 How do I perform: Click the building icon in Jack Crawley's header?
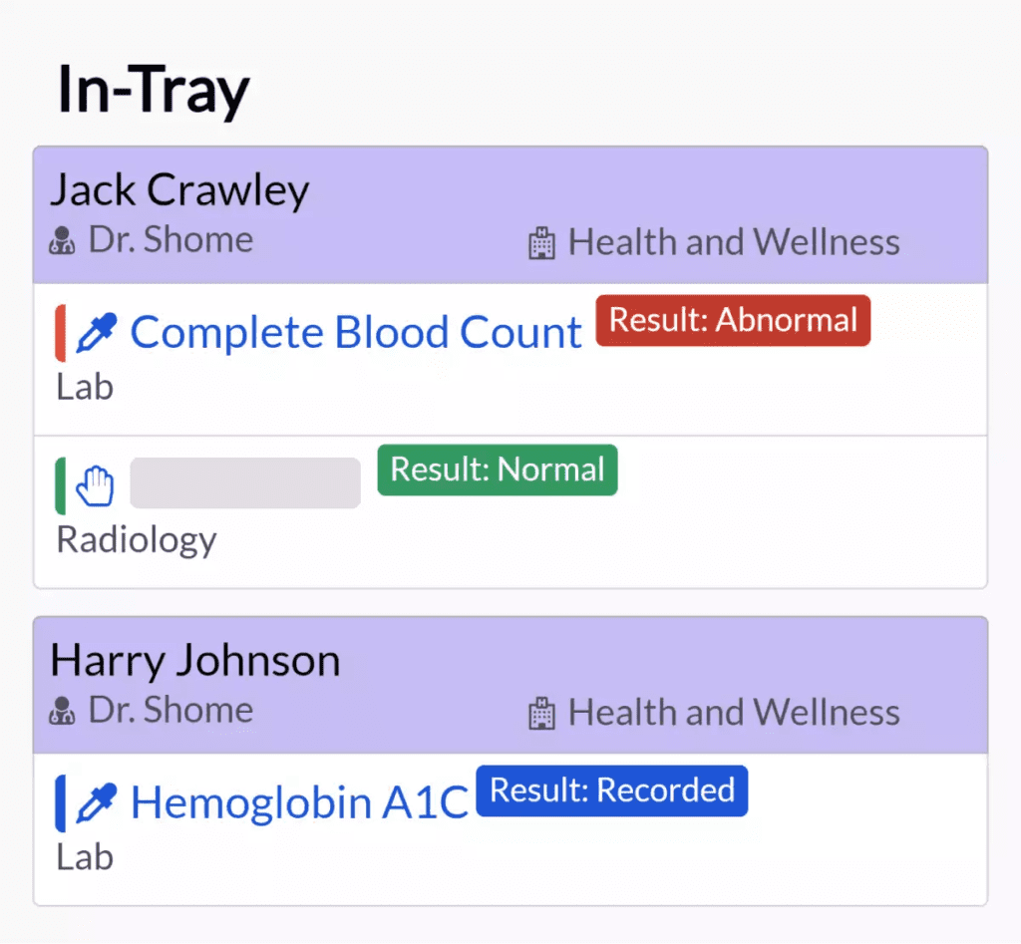point(541,243)
